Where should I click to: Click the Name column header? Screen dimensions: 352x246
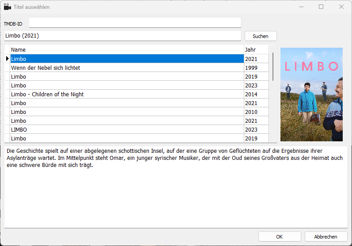pos(127,49)
